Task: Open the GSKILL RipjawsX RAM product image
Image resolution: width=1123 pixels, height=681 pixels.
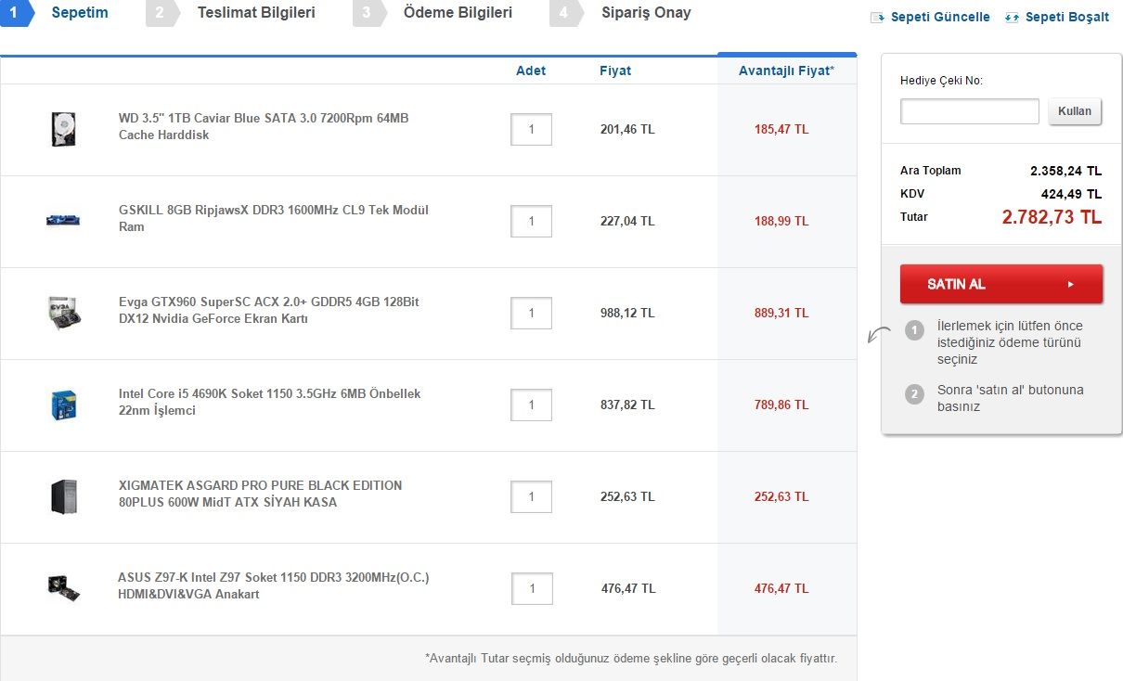Action: coord(63,220)
